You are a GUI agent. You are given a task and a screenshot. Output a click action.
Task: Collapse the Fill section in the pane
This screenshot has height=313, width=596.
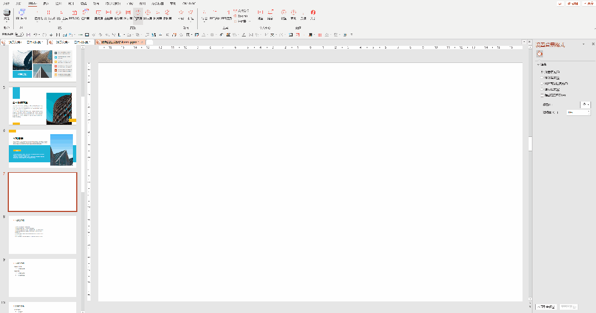[x=538, y=65]
